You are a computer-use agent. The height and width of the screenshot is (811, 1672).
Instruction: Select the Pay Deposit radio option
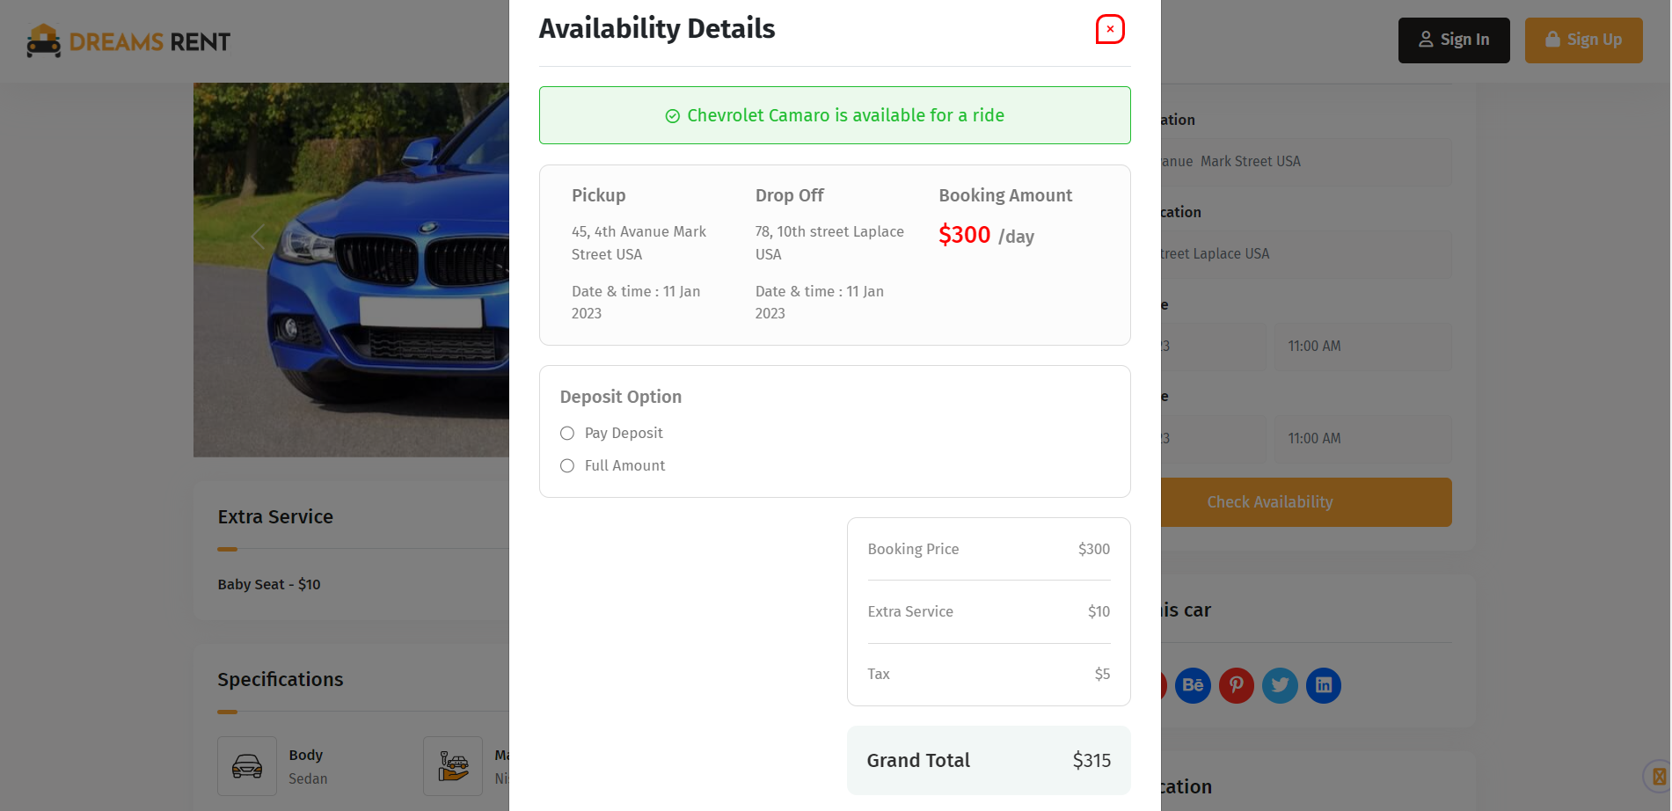[567, 433]
